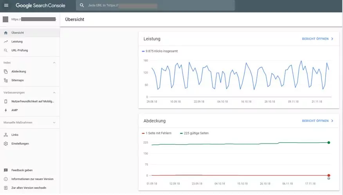This screenshot has height=195, width=343.
Task: Click the trend line icon for Leistung
Action: [x=6, y=41]
